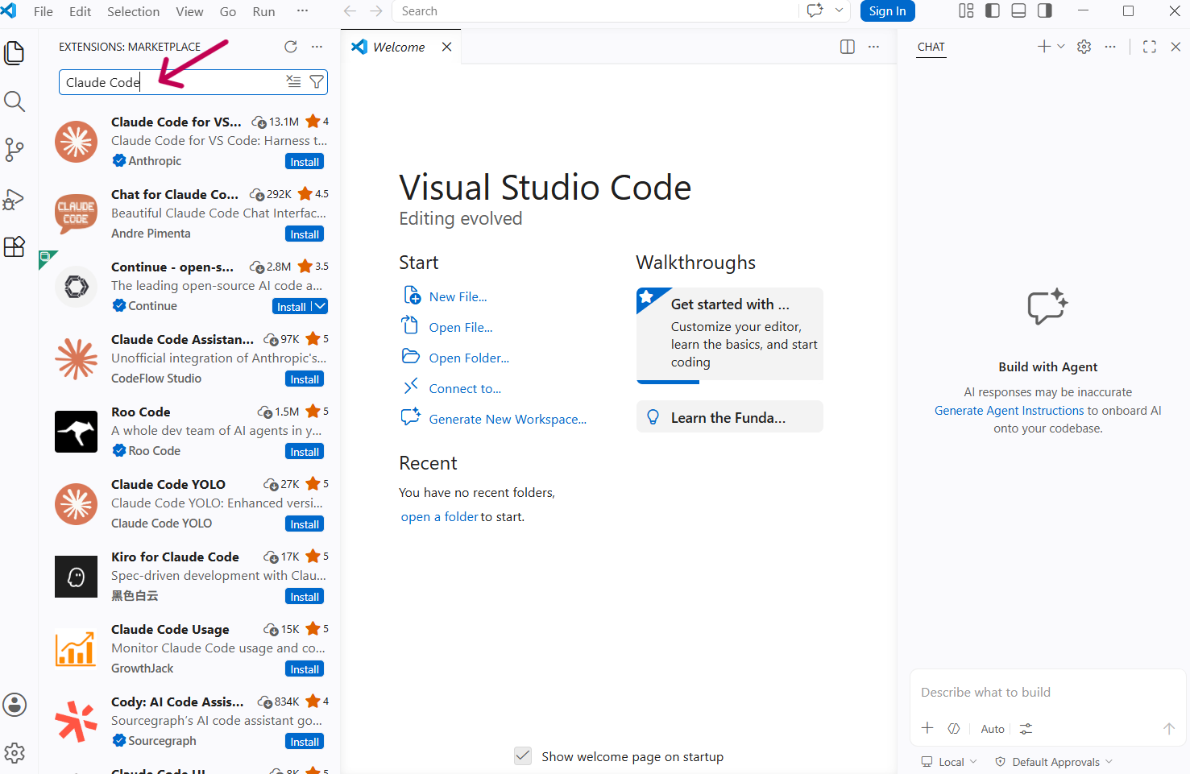Viewport: 1190px width, 774px height.
Task: Open Default Approvals dropdown
Action: [1054, 762]
